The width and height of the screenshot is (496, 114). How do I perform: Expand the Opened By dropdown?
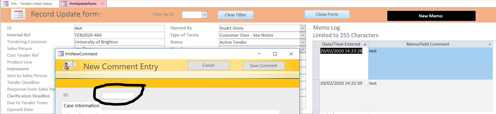(x=303, y=28)
